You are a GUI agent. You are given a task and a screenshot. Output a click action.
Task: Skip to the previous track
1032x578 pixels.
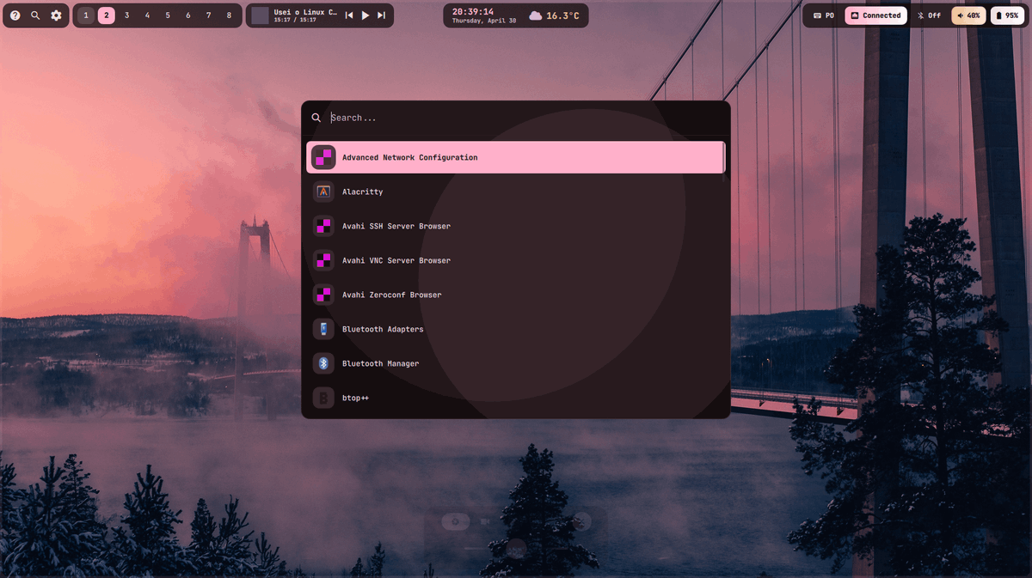349,15
